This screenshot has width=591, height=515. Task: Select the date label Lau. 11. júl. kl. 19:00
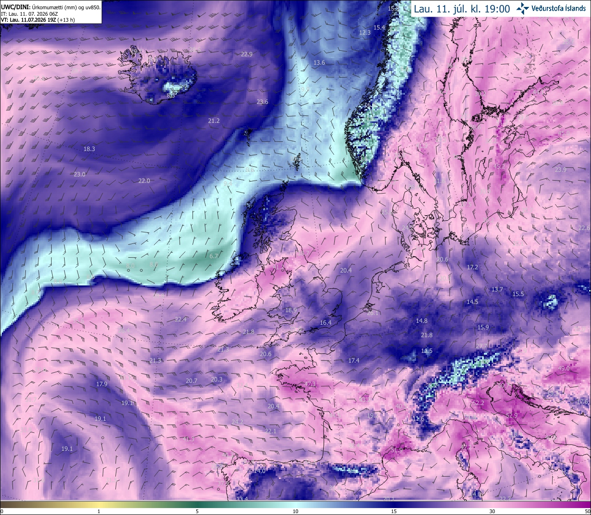(x=462, y=9)
